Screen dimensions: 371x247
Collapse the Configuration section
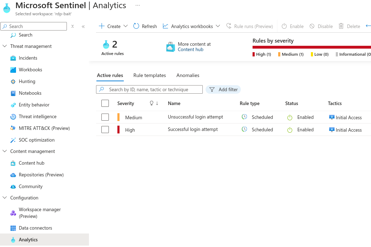(5, 198)
